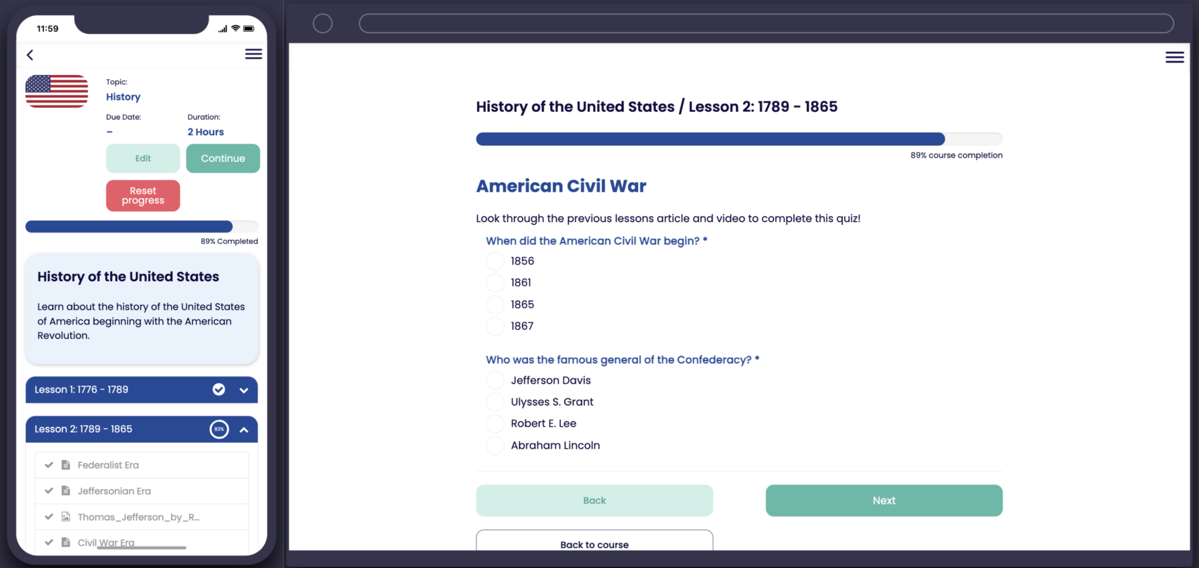Select the 1861 answer option
Screen dimensions: 1199x568
[x=495, y=283]
